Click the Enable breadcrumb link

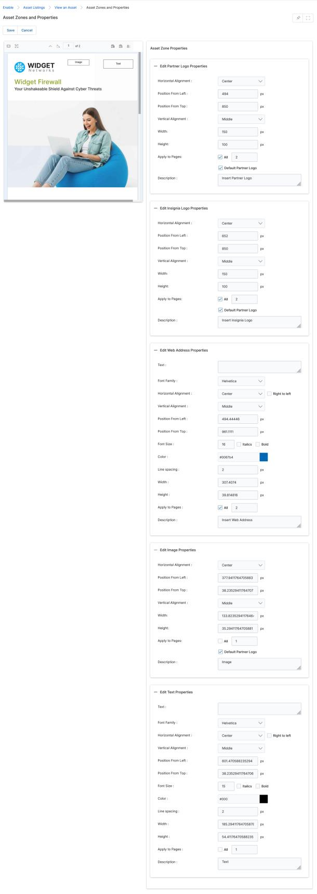pyautogui.click(x=8, y=7)
